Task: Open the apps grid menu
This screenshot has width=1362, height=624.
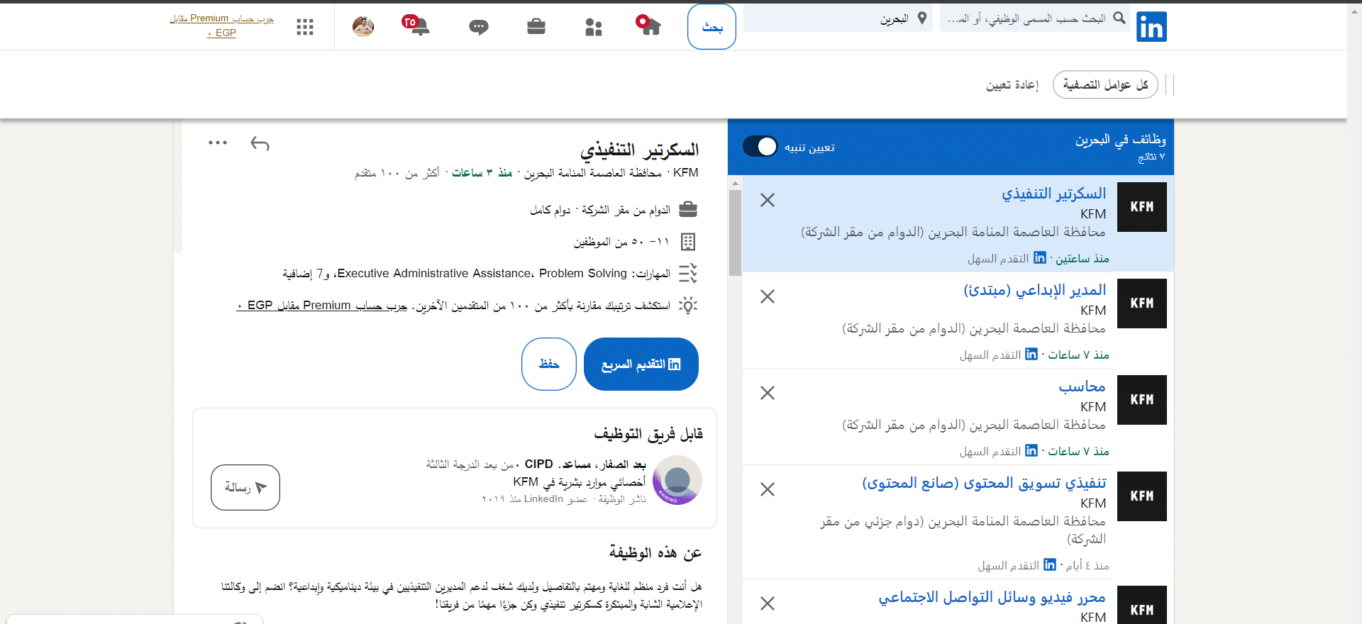Action: point(305,27)
